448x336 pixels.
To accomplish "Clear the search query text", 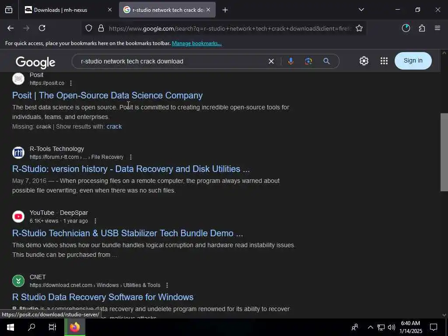I will [x=271, y=61].
